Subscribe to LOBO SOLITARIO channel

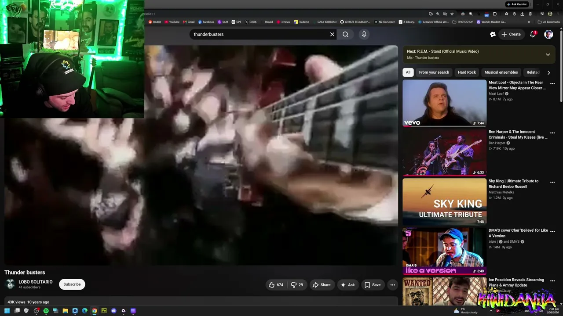pyautogui.click(x=72, y=284)
